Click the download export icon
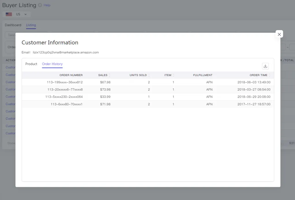 (265, 66)
